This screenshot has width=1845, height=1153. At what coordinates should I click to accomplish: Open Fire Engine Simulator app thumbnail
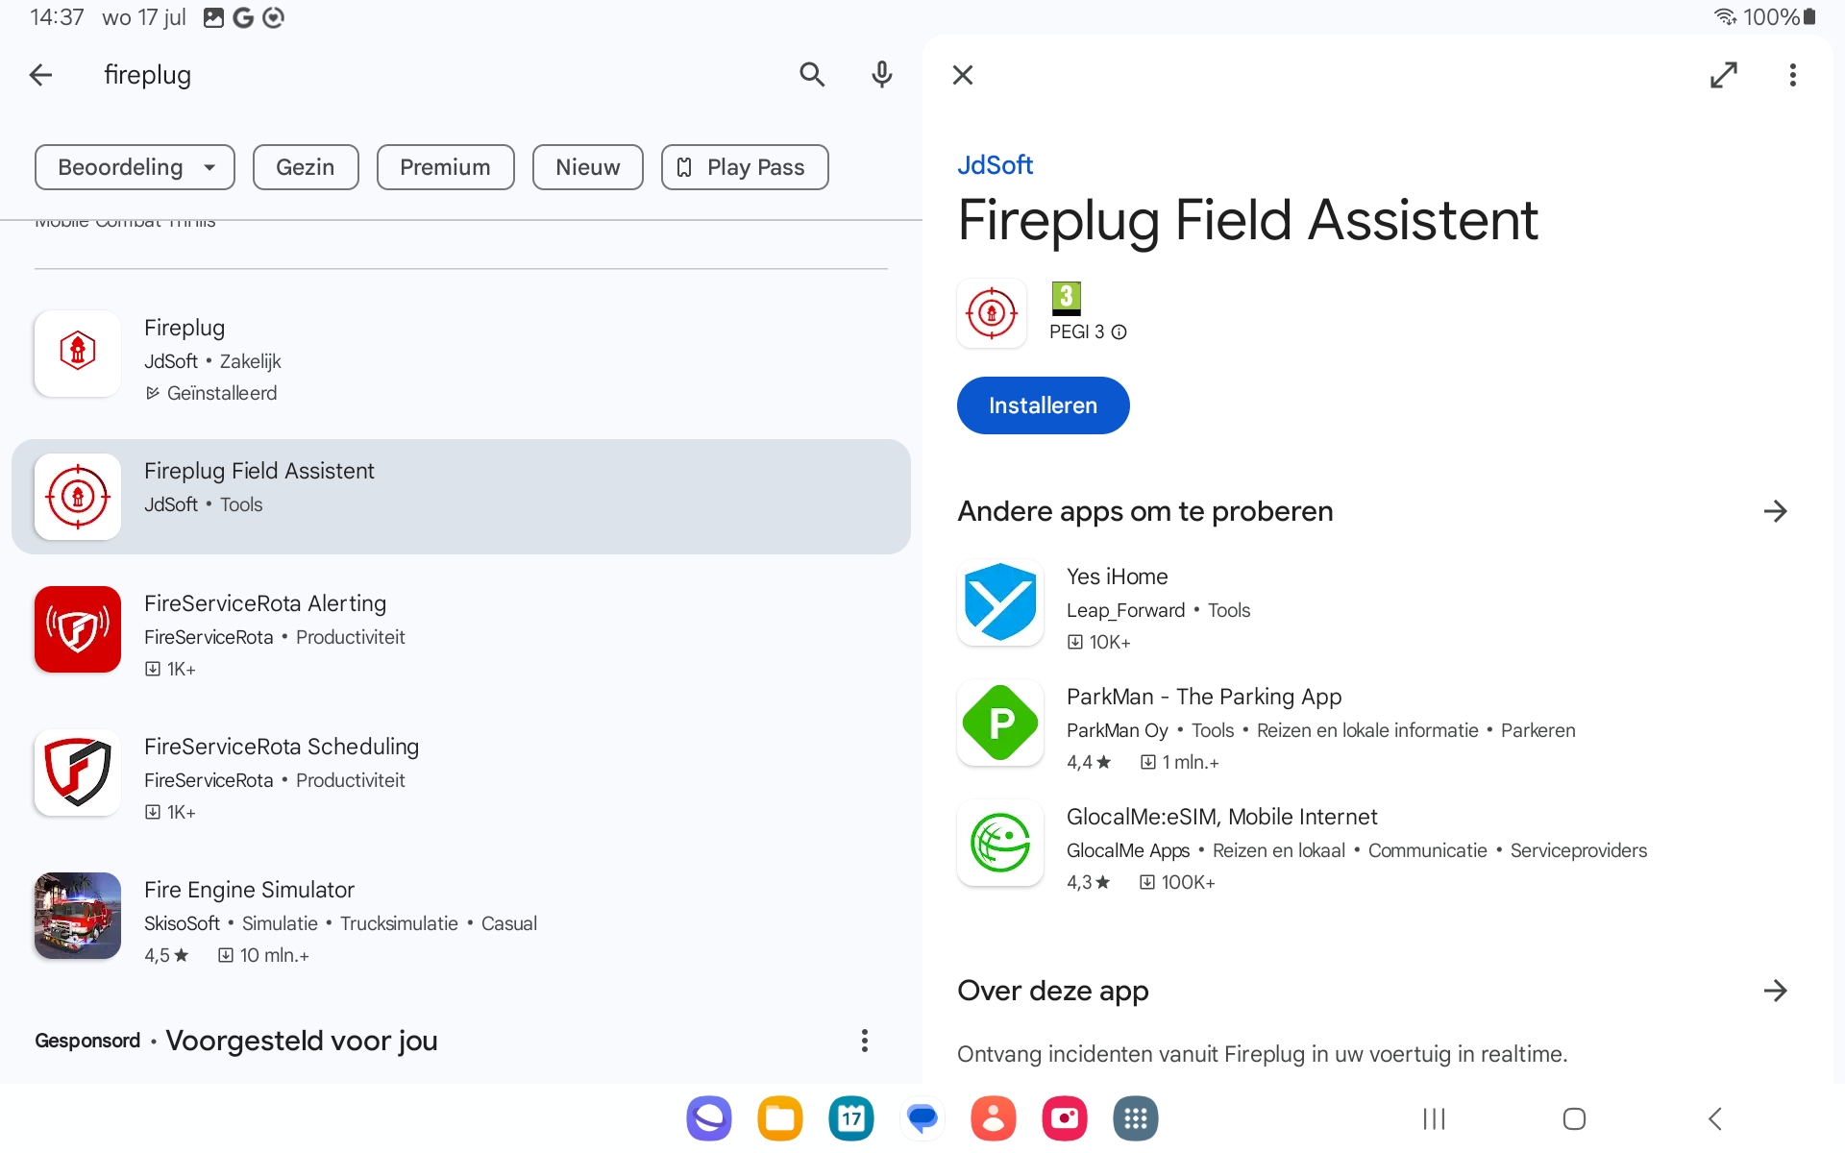coord(78,916)
